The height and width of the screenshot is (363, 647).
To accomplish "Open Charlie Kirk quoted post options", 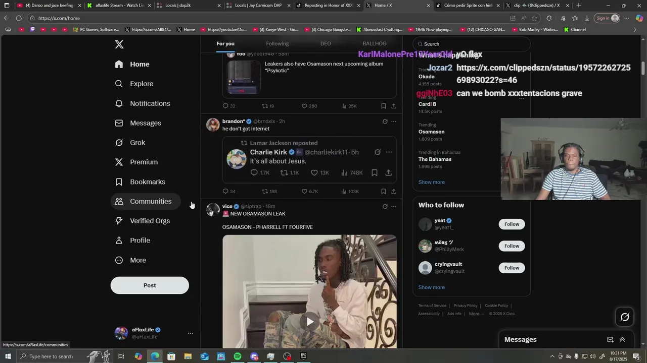I will pos(389,152).
